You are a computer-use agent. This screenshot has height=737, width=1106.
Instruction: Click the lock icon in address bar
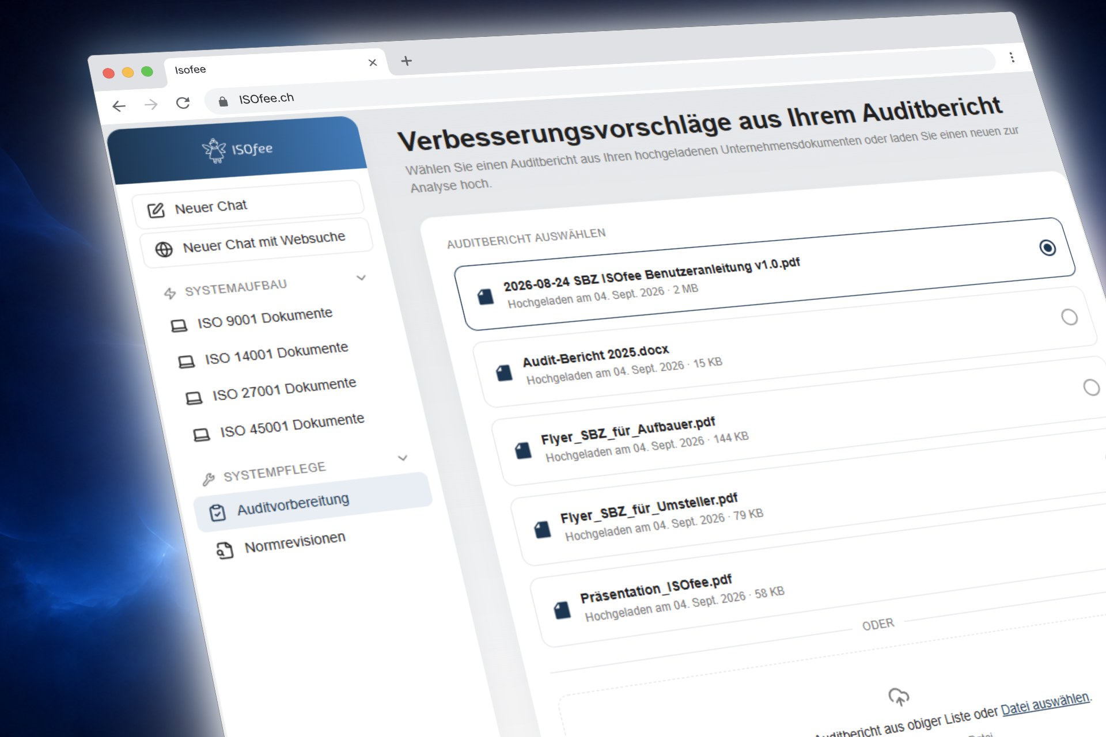click(224, 101)
